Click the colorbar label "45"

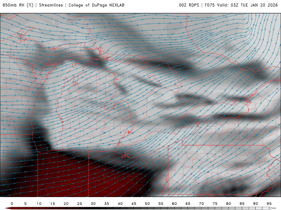tap(134, 204)
